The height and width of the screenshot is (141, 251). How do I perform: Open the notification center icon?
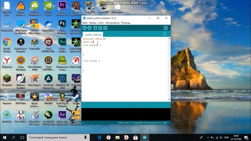[x=246, y=137]
